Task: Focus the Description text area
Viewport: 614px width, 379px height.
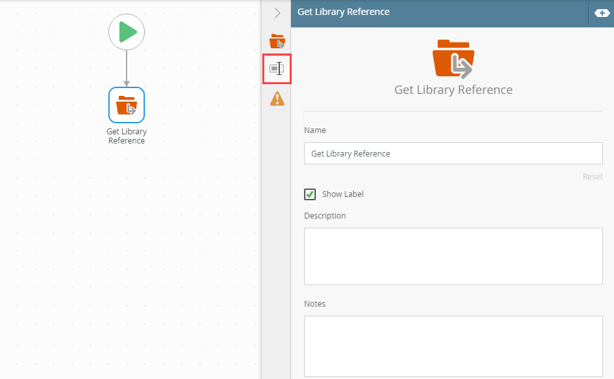Action: [x=453, y=256]
